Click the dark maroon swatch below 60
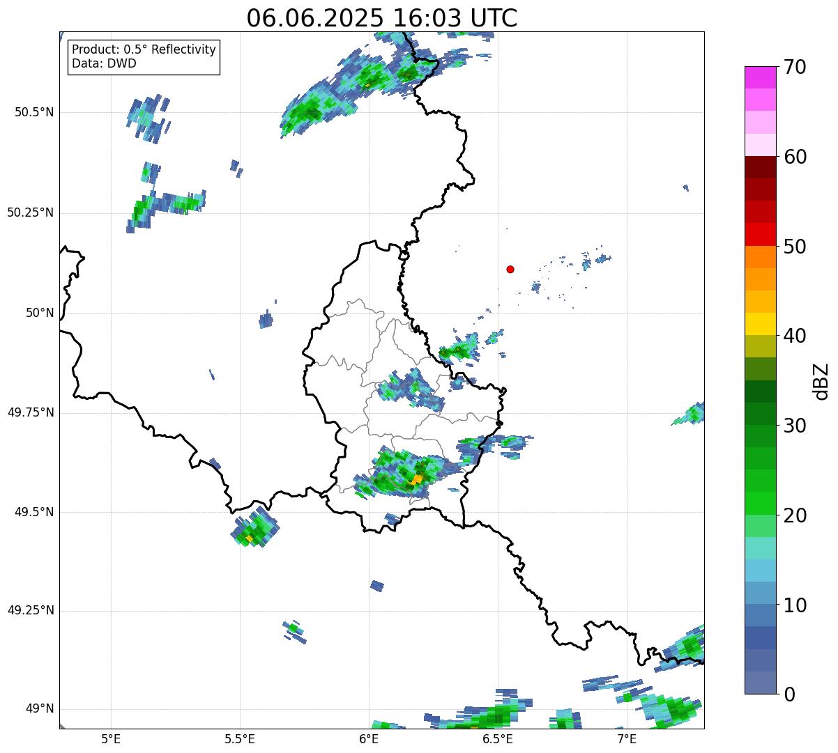 (x=761, y=167)
